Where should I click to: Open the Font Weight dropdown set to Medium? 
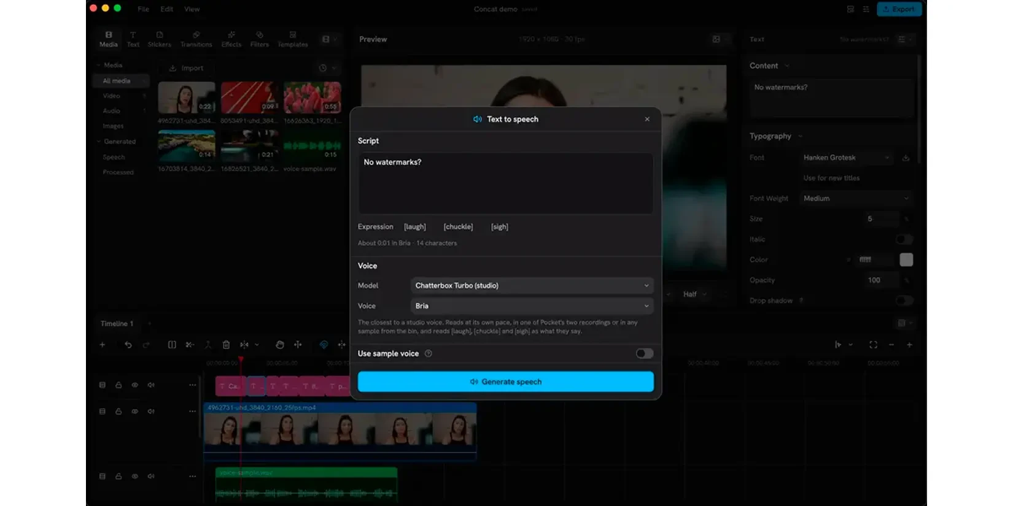coord(856,198)
